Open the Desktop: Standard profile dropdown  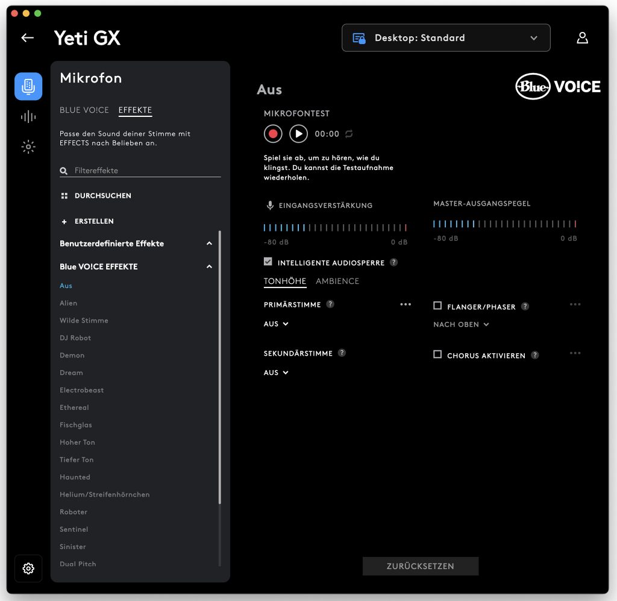coord(446,38)
